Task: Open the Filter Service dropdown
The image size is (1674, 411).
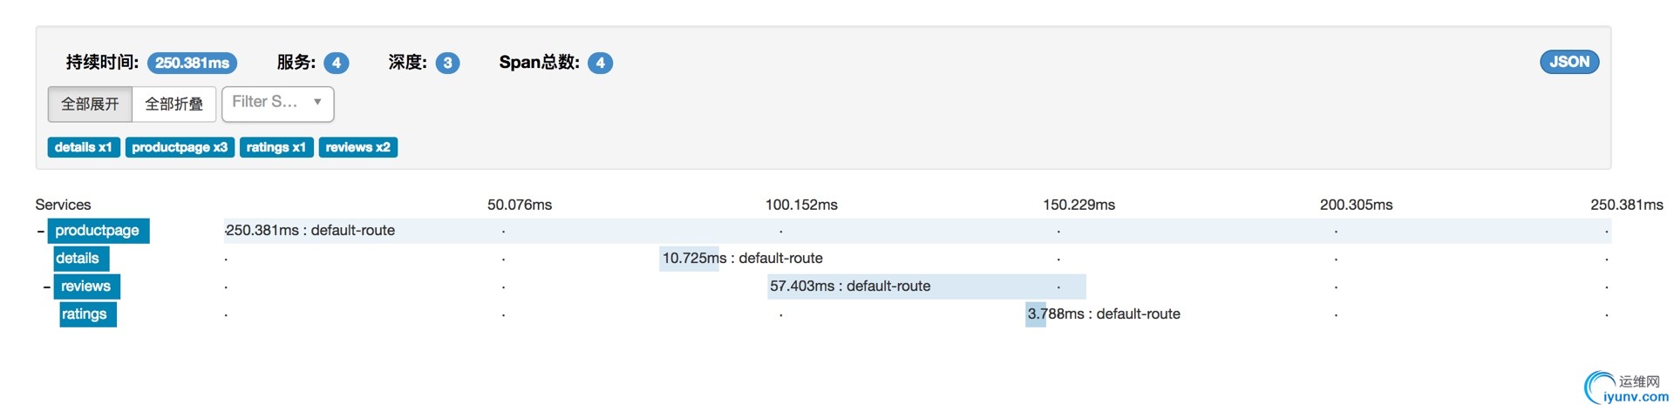Action: point(278,104)
